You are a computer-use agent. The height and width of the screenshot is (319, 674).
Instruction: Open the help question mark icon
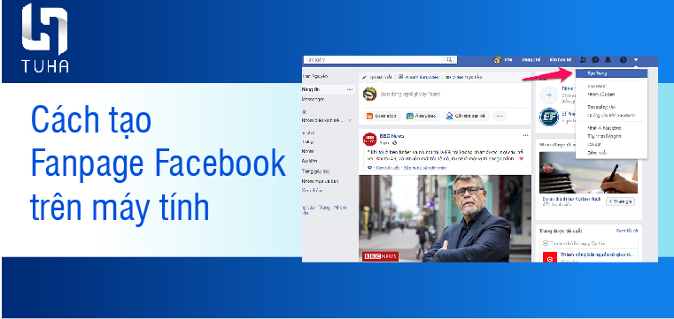coord(623,60)
